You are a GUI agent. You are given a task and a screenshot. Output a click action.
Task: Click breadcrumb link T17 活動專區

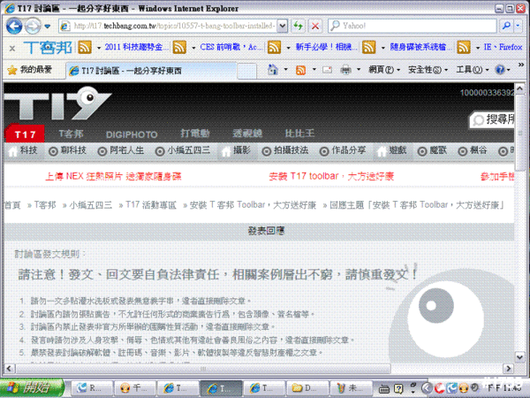pos(151,205)
